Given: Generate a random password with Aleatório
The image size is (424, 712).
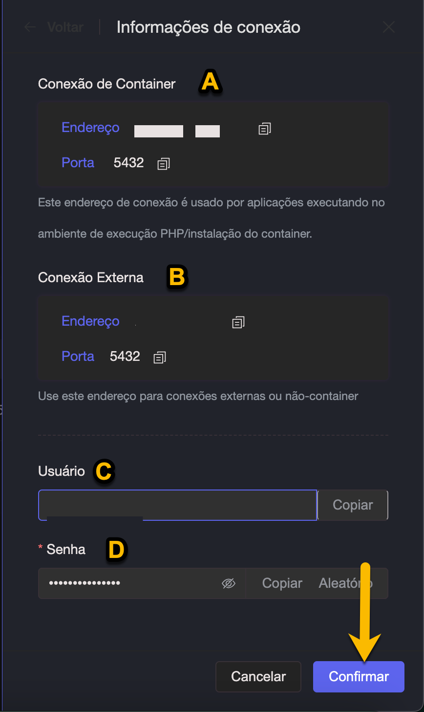Looking at the screenshot, I should (345, 583).
